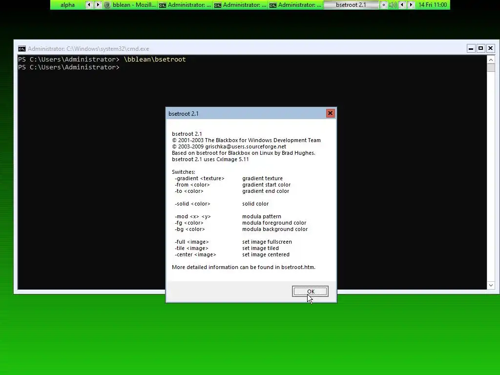Click the right arrow button beside the clock

click(411, 5)
